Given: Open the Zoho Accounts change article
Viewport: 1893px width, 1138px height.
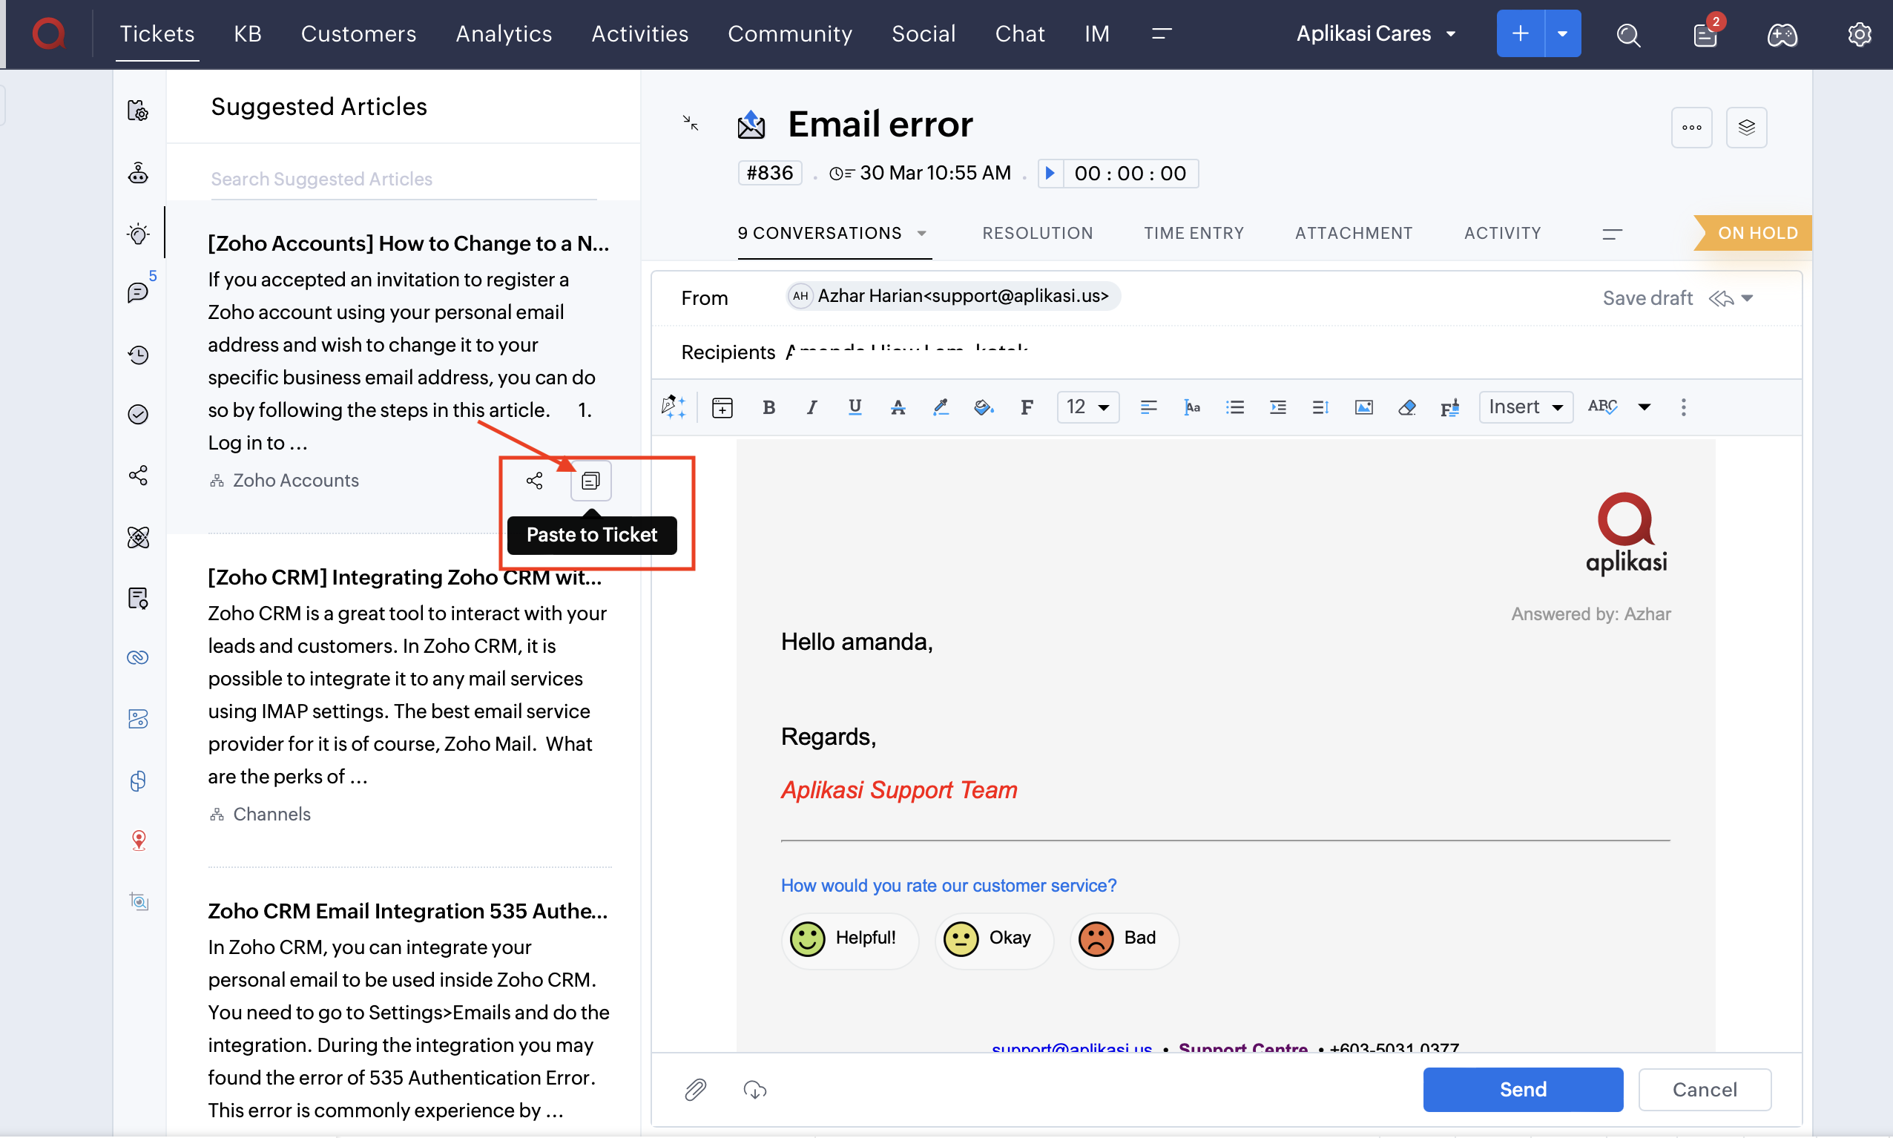Looking at the screenshot, I should [408, 244].
